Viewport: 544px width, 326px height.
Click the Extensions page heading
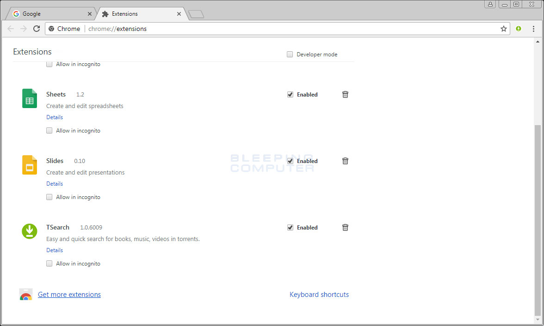[32, 52]
